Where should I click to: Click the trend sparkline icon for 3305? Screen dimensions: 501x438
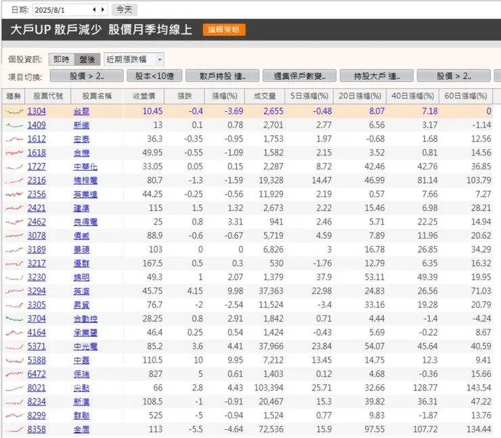14,305
